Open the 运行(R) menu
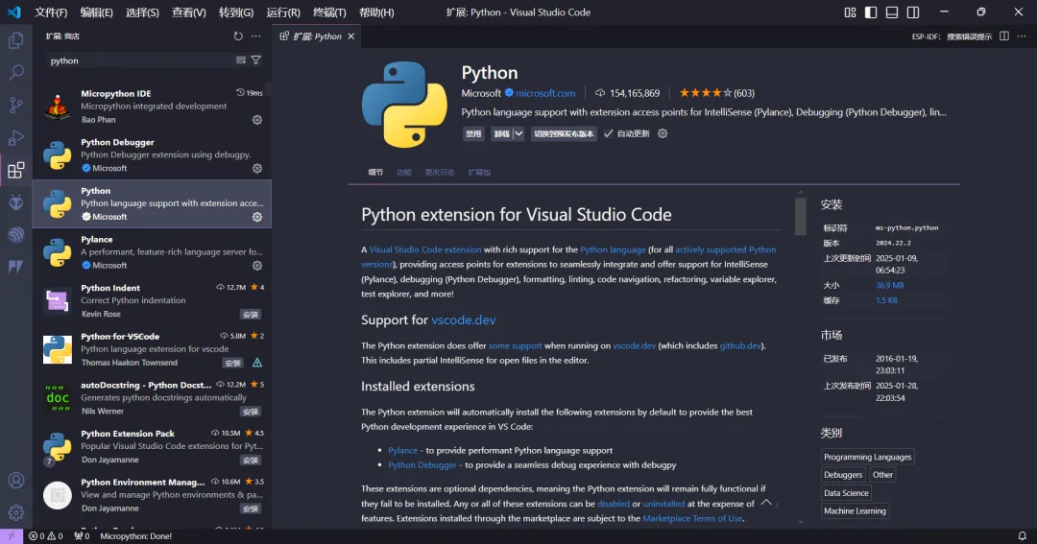This screenshot has height=544, width=1037. pos(283,12)
